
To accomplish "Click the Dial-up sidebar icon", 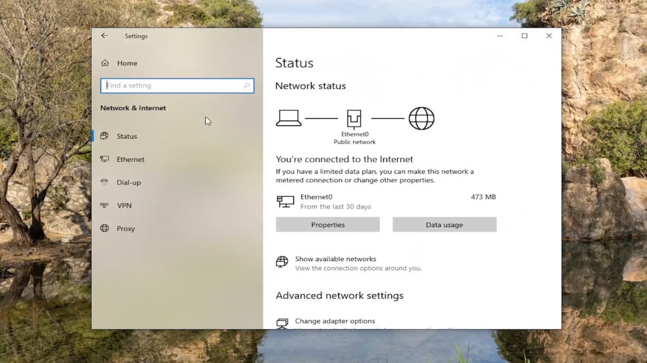I will pos(105,183).
